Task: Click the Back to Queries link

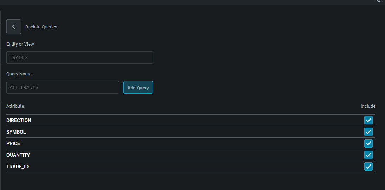Action: [41, 27]
